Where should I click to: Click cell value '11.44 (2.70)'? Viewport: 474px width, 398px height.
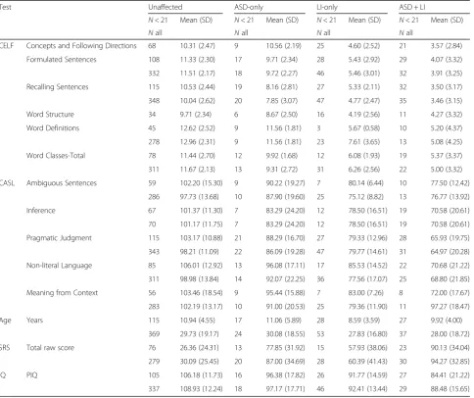(197, 156)
